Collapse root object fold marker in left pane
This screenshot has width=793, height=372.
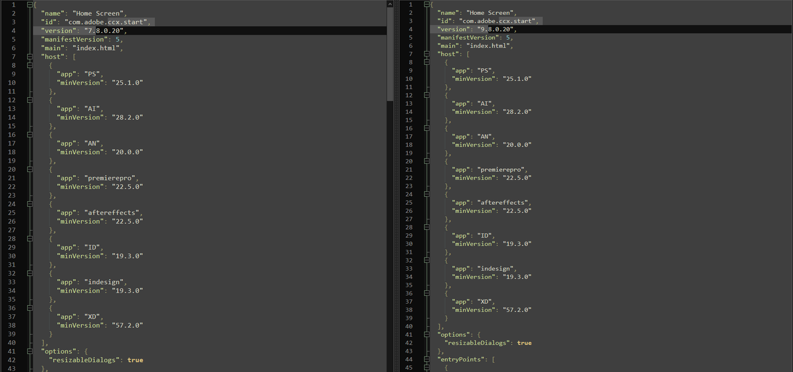29,5
